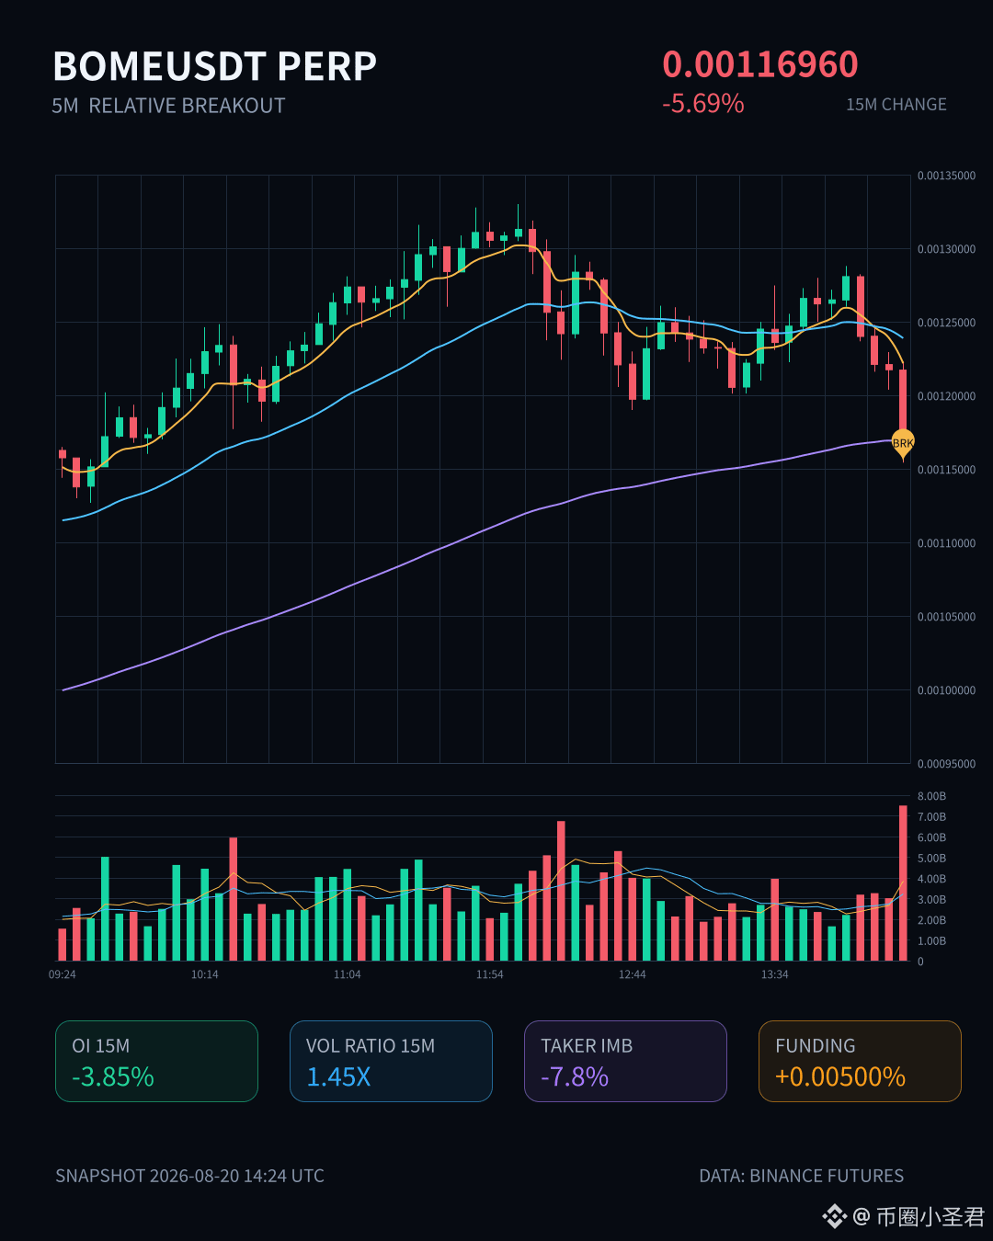Click the 0.00130000 price axis label
Screen dimensions: 993x1241
[x=946, y=249]
